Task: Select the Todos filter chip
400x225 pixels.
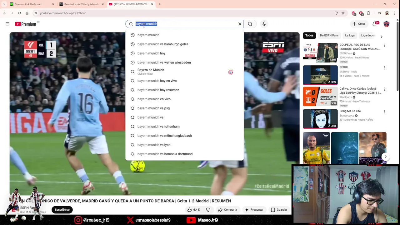Action: click(x=309, y=35)
